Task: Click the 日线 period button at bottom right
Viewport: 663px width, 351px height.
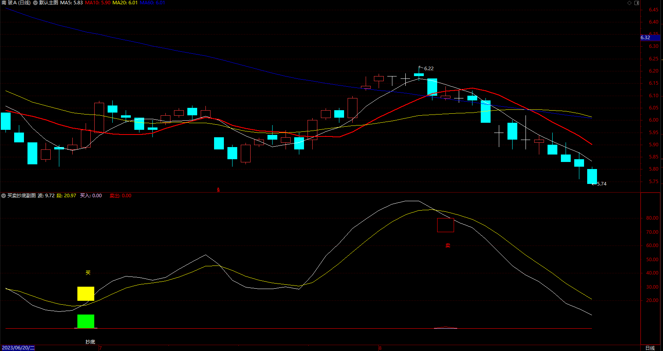Action: click(650, 348)
